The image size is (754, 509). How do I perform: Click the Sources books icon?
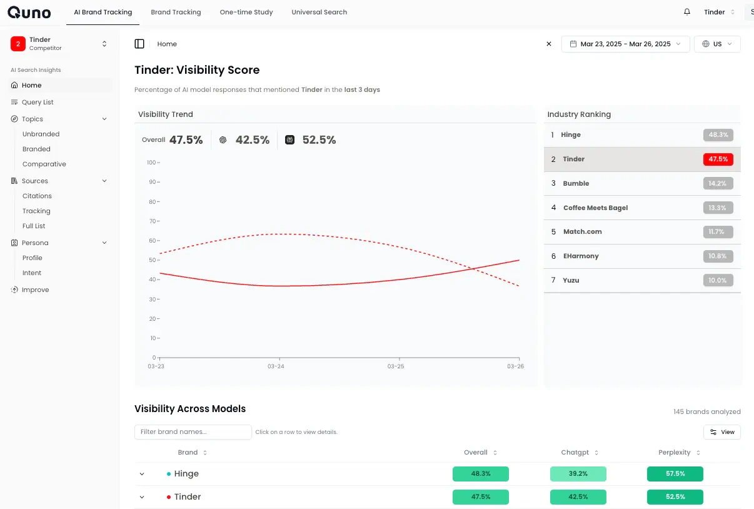14,181
